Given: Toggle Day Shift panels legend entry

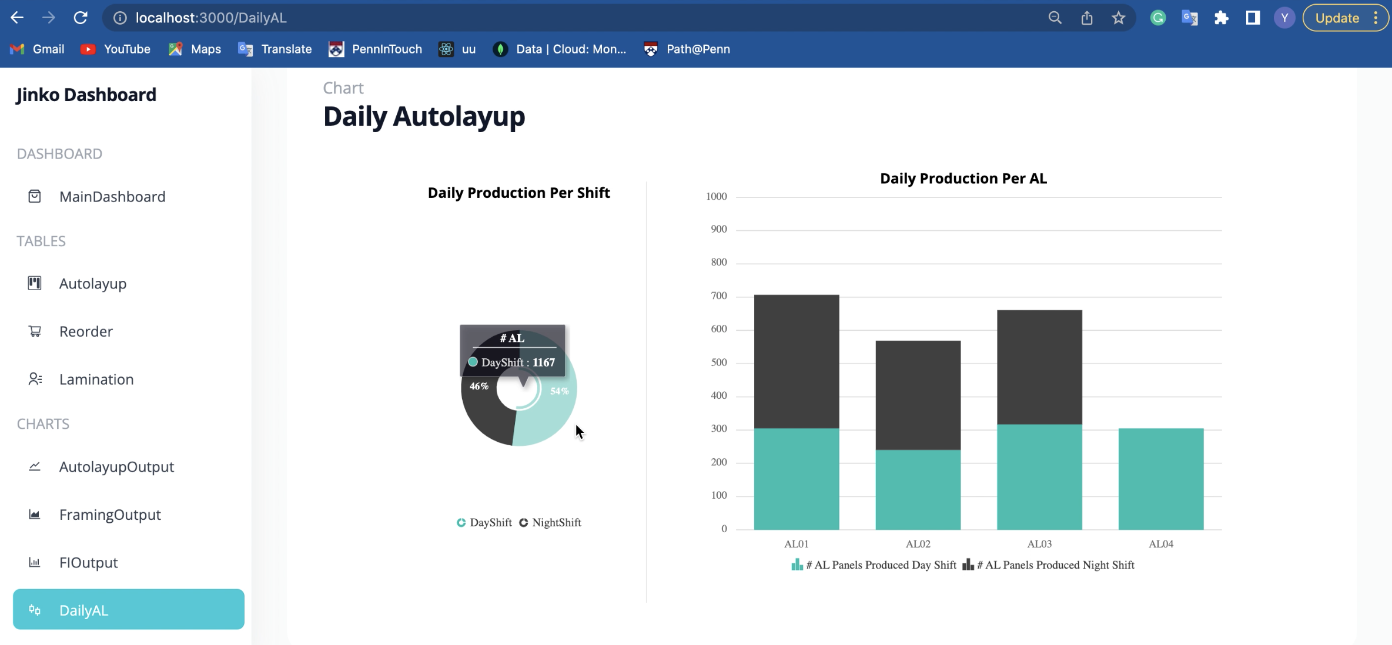Looking at the screenshot, I should (x=874, y=565).
